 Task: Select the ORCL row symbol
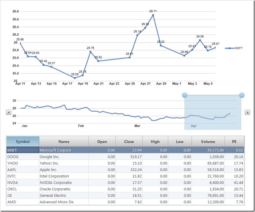click(x=23, y=189)
